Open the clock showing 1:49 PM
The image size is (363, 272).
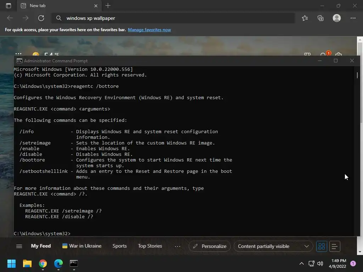pyautogui.click(x=337, y=263)
